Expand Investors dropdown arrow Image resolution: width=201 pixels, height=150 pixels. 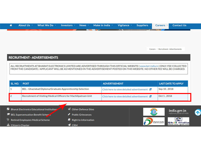pyautogui.click(x=75, y=25)
